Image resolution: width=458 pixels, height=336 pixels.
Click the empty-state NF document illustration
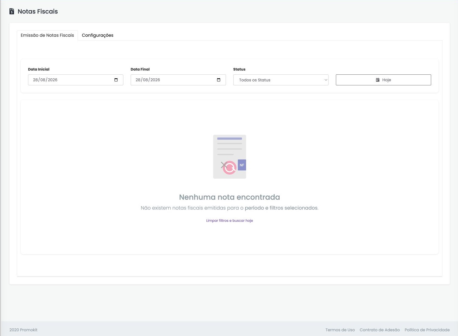(x=230, y=157)
